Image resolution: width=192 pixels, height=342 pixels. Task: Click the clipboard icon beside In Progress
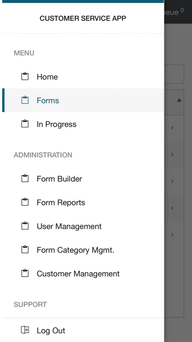pos(25,124)
